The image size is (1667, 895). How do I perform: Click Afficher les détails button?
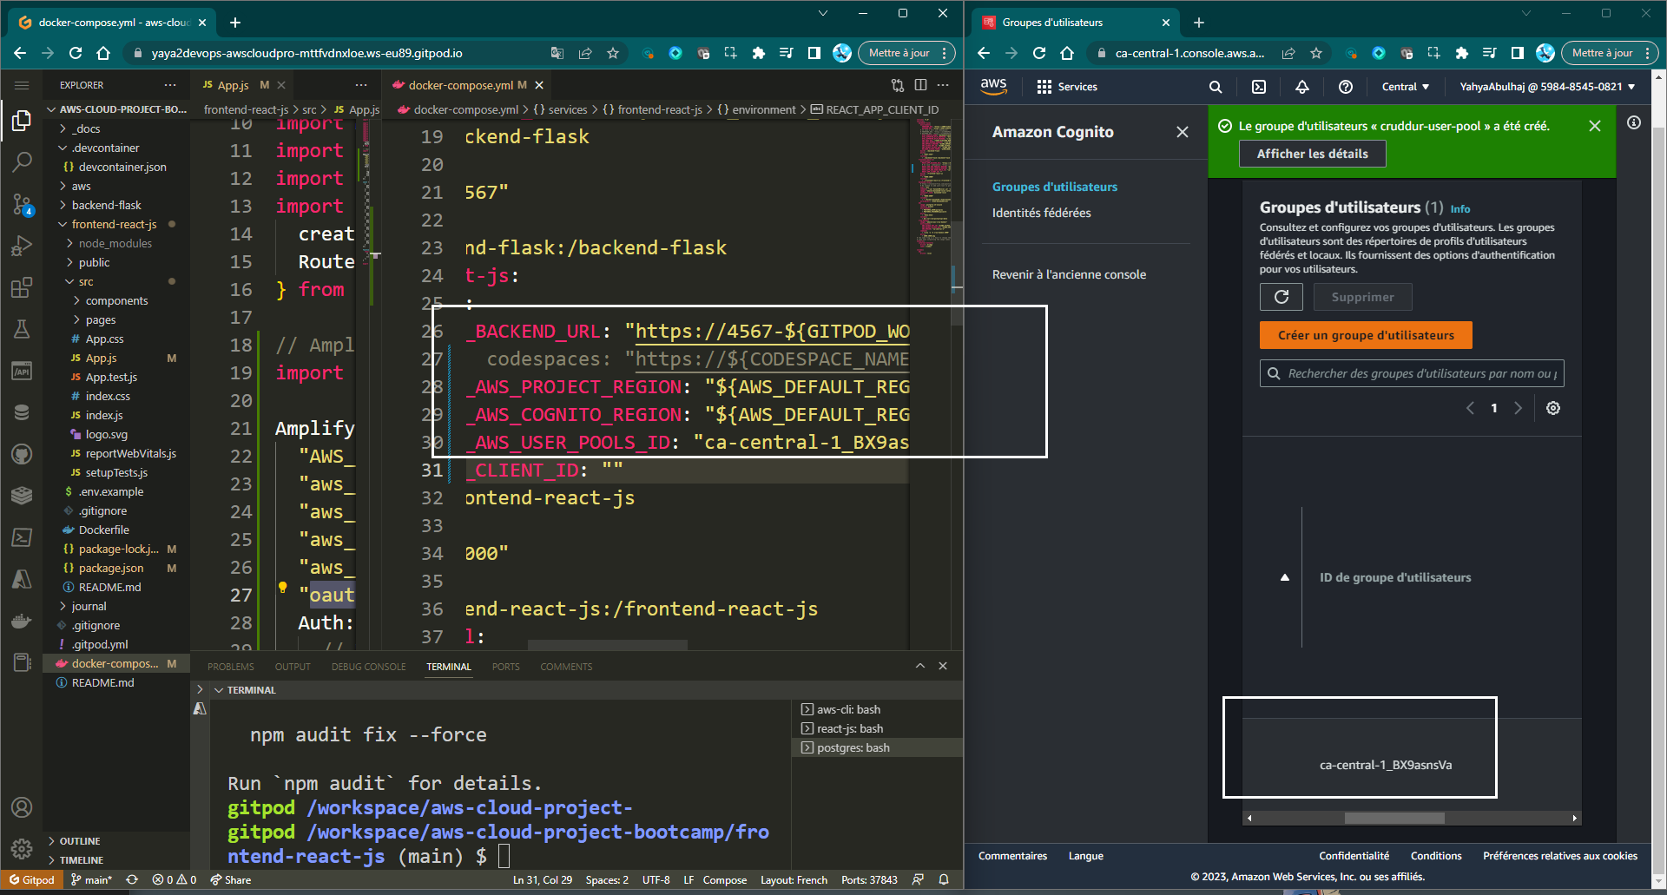point(1312,154)
